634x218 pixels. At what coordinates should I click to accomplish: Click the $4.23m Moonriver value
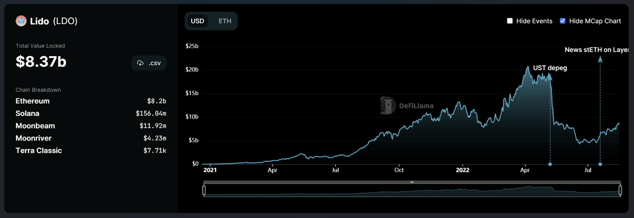(155, 138)
